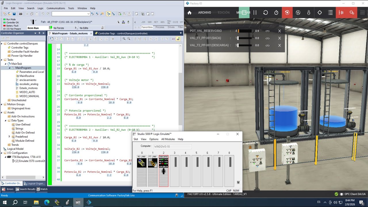The width and height of the screenshot is (368, 207).
Task: Select the Emulator module in slot 2
Action: click(164, 171)
